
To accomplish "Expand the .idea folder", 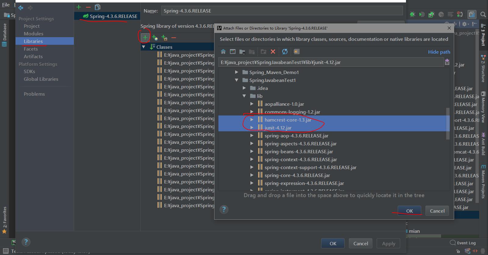I will click(244, 88).
